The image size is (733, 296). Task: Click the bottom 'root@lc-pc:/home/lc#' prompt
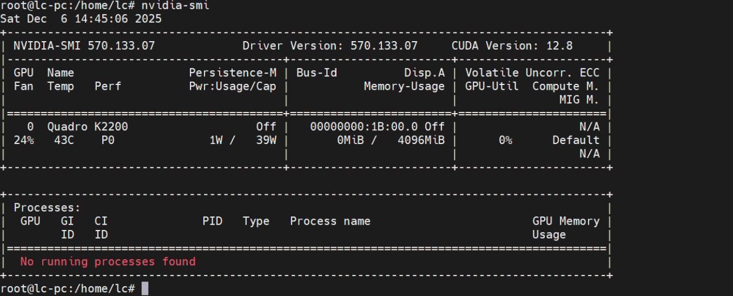pos(68,288)
